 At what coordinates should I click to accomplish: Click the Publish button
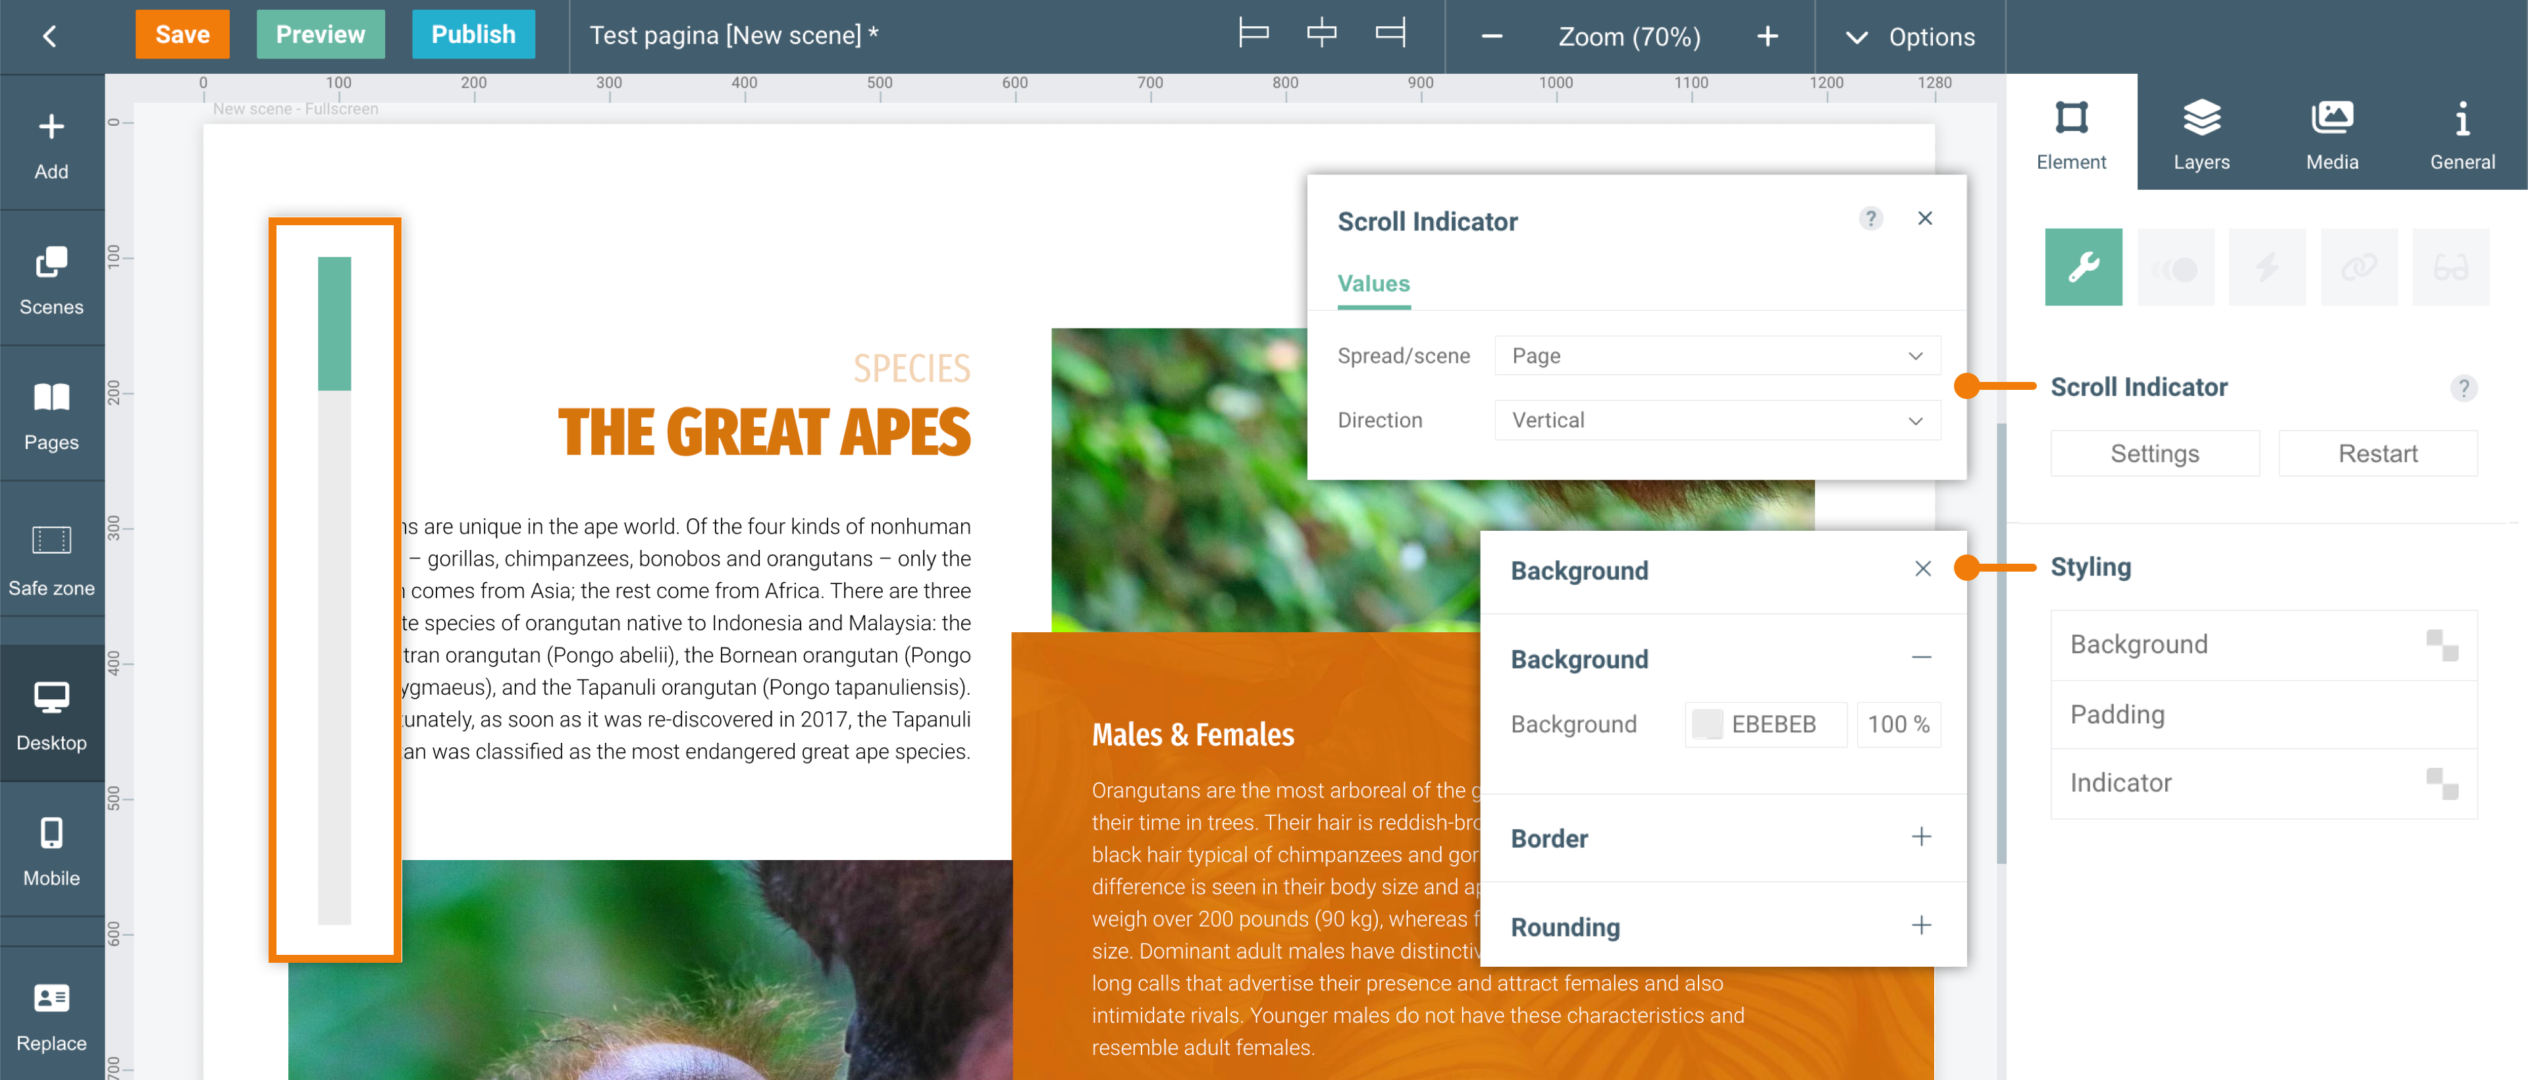pyautogui.click(x=473, y=34)
